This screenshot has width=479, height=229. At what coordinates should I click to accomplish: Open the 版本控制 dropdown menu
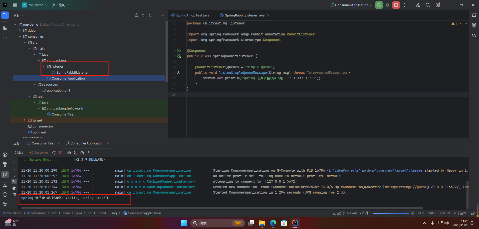[x=60, y=5]
